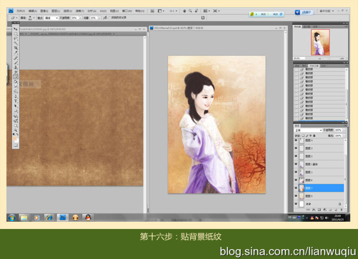Add layer style with fx icon
The image size is (358, 259).
pyautogui.click(x=314, y=209)
